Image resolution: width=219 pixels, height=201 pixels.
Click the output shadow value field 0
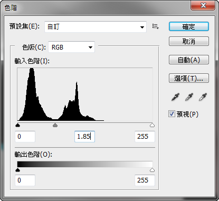tap(25, 180)
